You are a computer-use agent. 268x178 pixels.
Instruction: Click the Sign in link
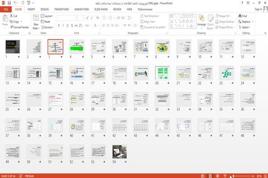258,9
